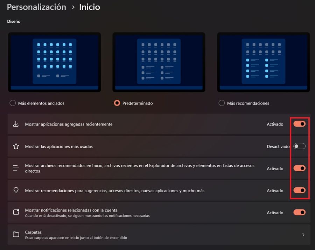
Task: Select the 'Más elementos anclados' layout
Action: coord(13,103)
